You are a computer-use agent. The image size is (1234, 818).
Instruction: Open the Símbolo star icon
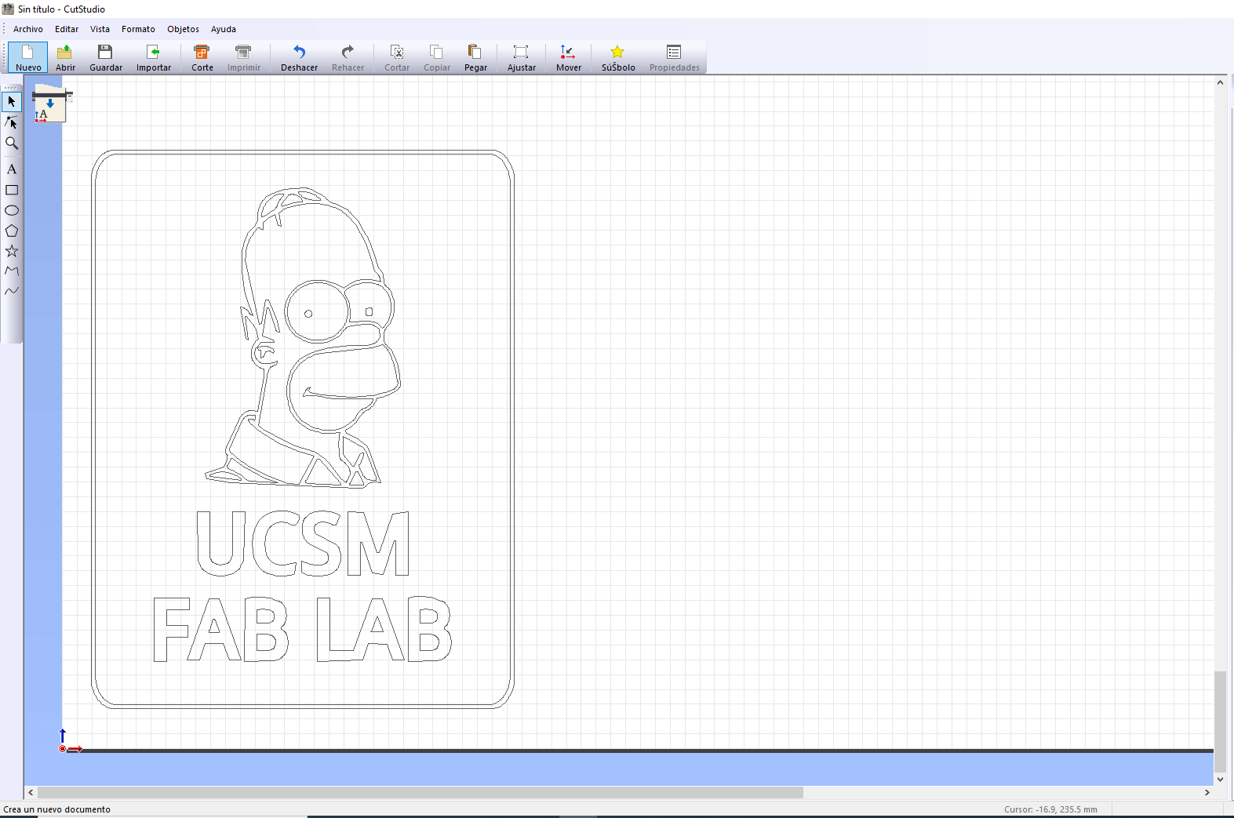point(618,58)
